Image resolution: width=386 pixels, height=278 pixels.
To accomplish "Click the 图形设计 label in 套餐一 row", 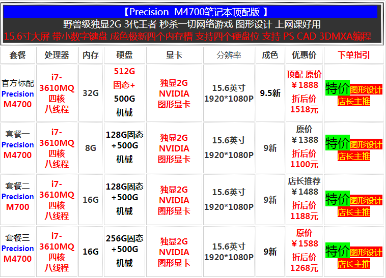I will click(366, 144).
